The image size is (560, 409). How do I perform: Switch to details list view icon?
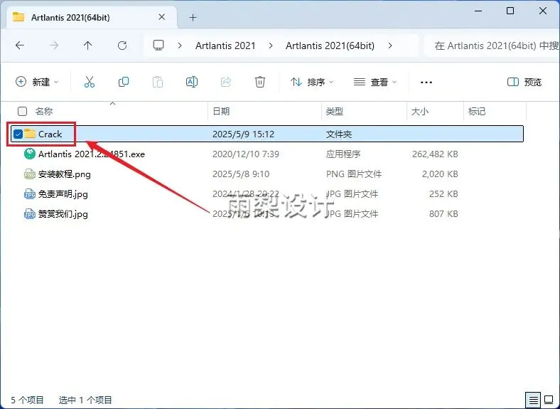pos(533,400)
